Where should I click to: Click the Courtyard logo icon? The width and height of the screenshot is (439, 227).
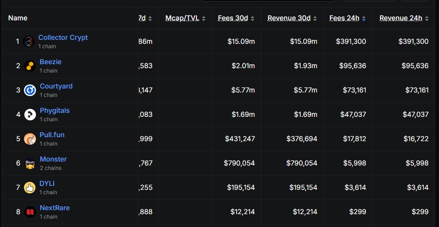pyautogui.click(x=30, y=90)
